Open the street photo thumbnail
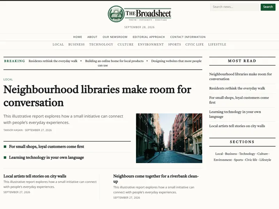The height and width of the screenshot is (209, 279). click(x=169, y=138)
